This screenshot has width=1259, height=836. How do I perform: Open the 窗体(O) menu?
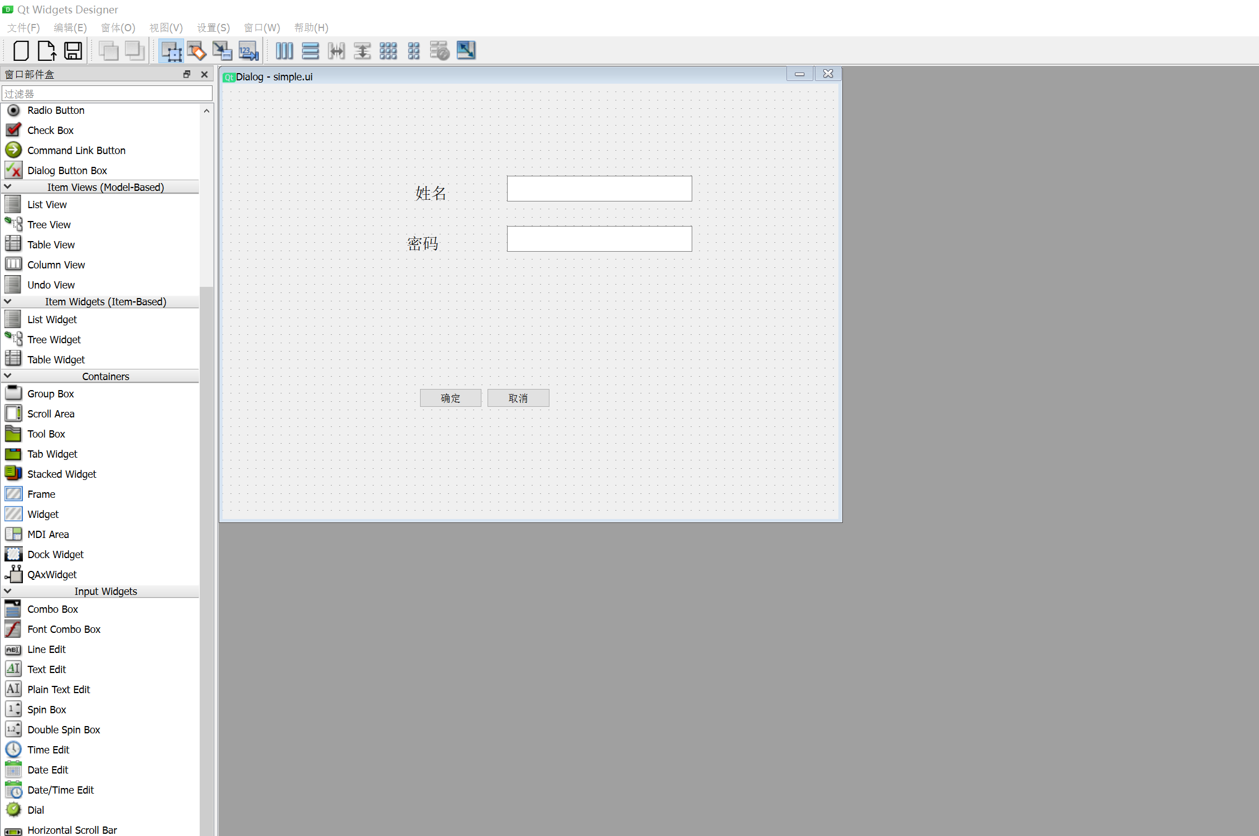(x=118, y=27)
